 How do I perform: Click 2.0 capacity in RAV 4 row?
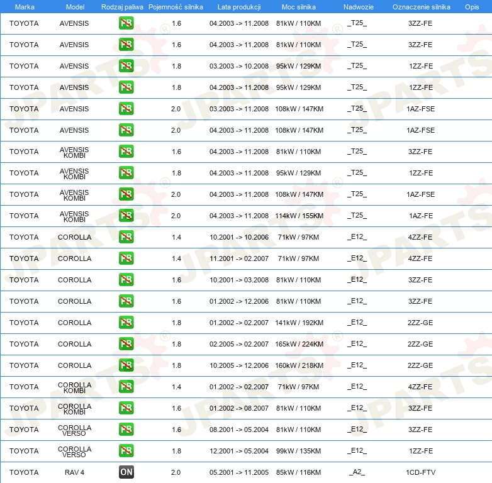[x=176, y=472]
